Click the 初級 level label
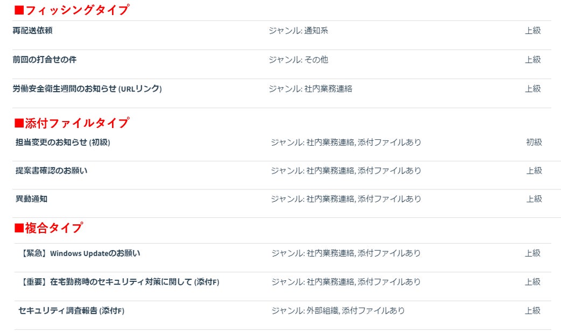The width and height of the screenshot is (561, 333). 534,143
